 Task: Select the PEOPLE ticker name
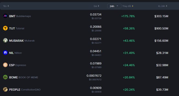(x=15, y=90)
